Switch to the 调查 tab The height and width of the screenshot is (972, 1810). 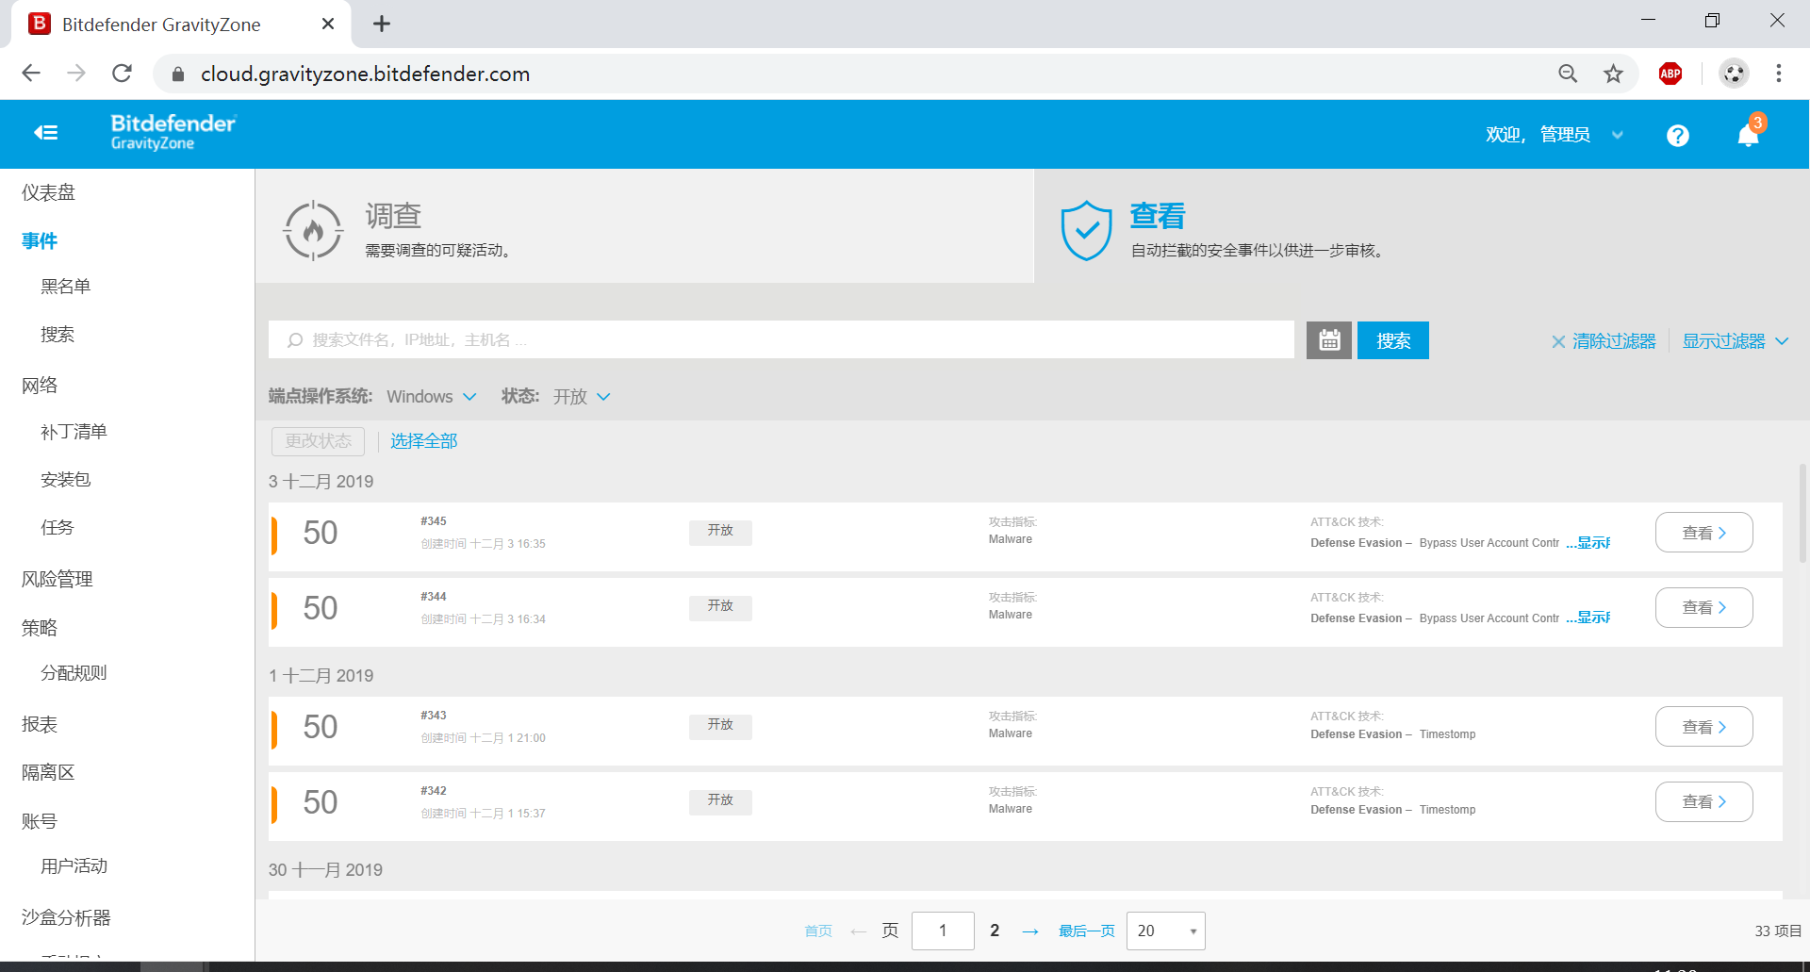click(x=645, y=226)
